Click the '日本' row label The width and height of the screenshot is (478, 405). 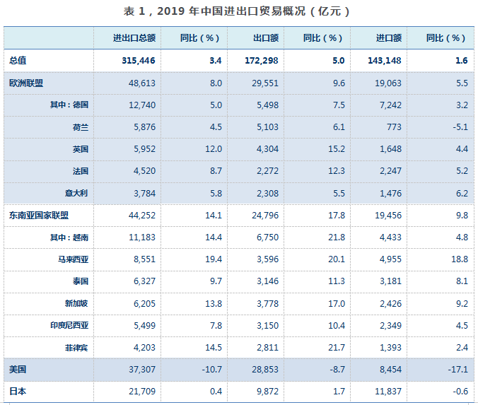pyautogui.click(x=18, y=391)
